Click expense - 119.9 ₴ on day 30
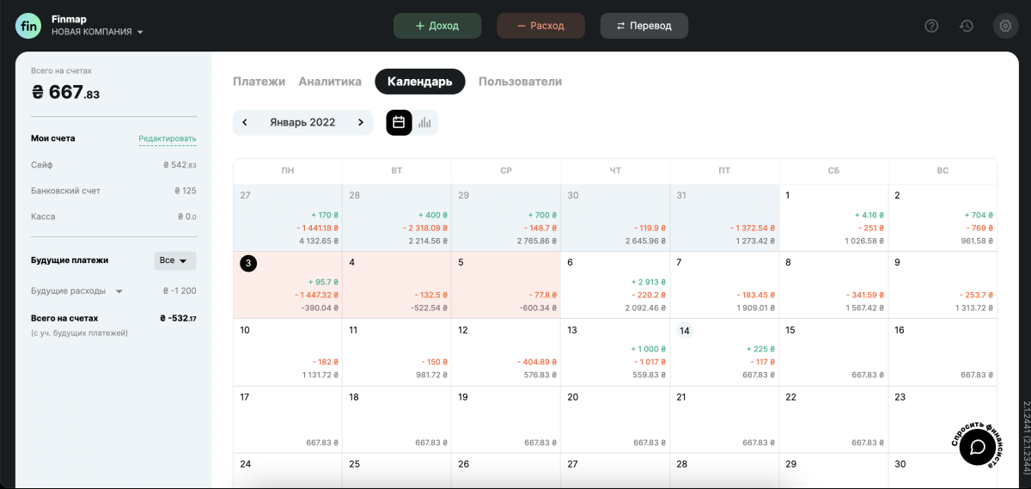The width and height of the screenshot is (1031, 489). 650,228
